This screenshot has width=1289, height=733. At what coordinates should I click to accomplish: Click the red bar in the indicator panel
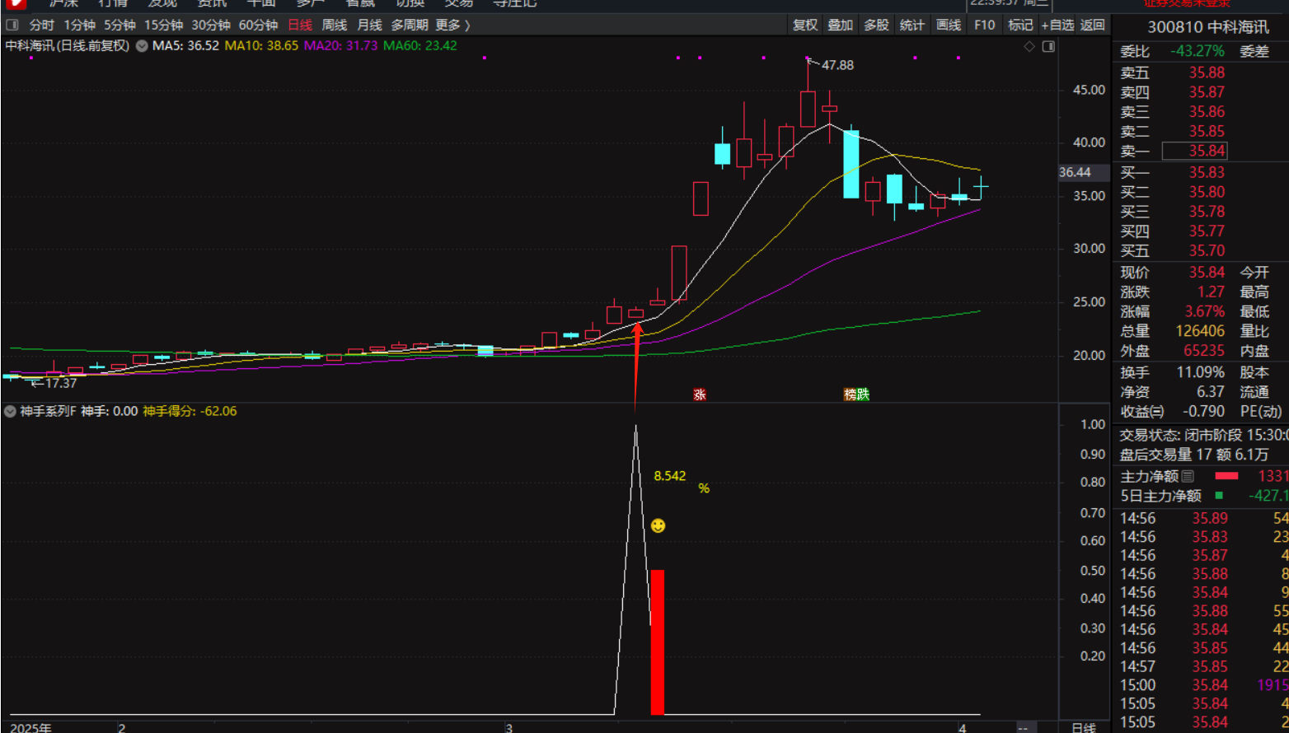click(657, 642)
